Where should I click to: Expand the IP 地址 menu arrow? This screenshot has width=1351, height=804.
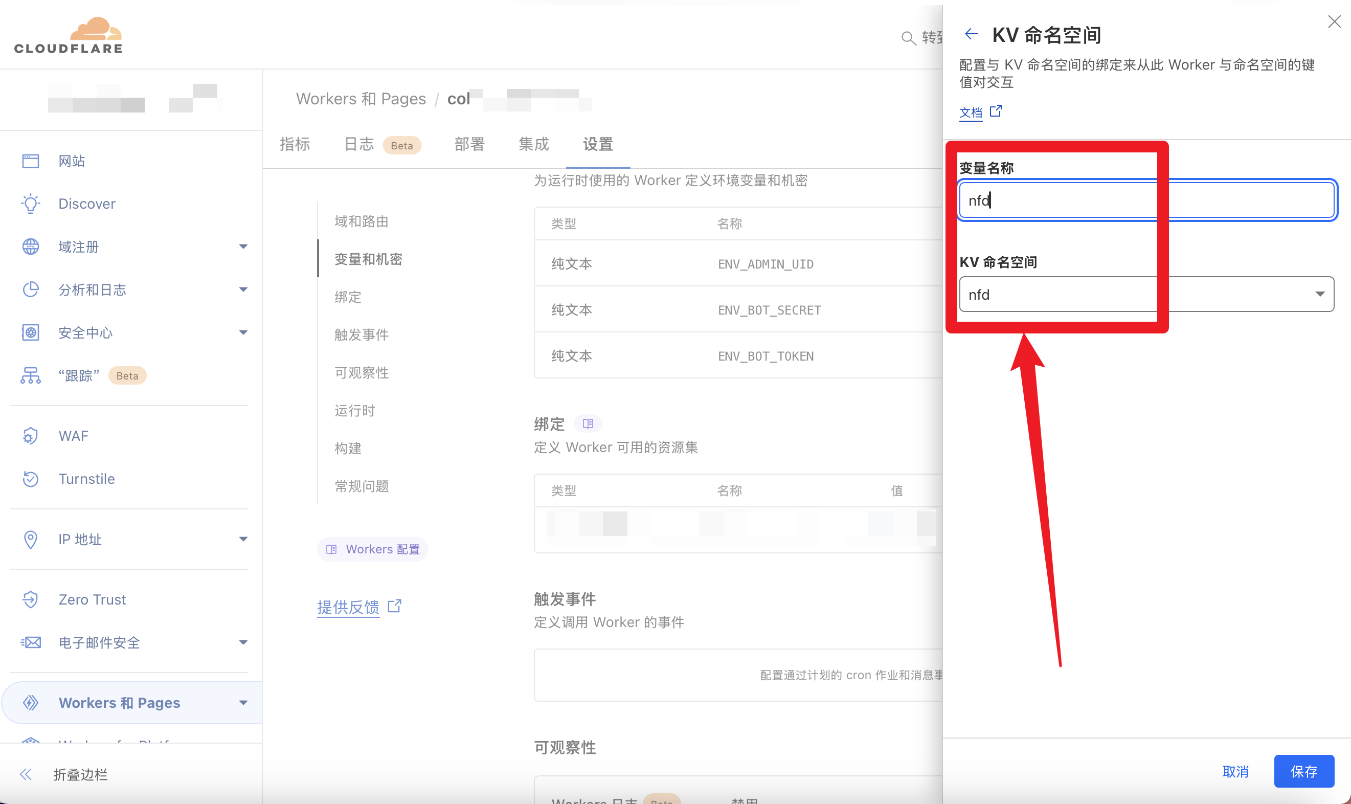(x=243, y=539)
